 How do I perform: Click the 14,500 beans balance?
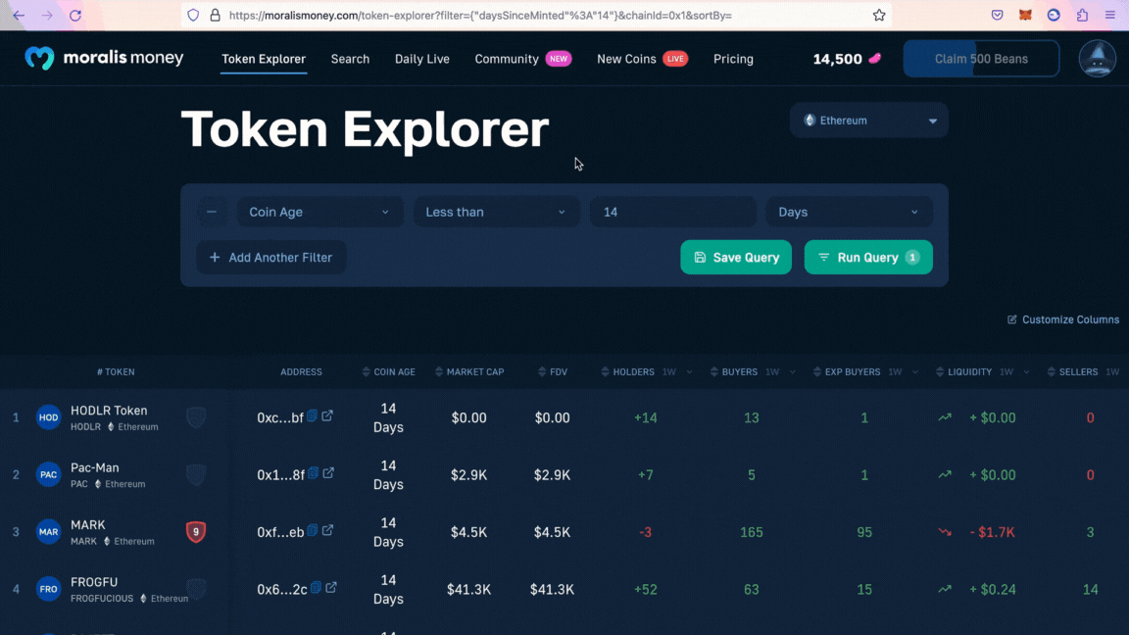point(847,59)
